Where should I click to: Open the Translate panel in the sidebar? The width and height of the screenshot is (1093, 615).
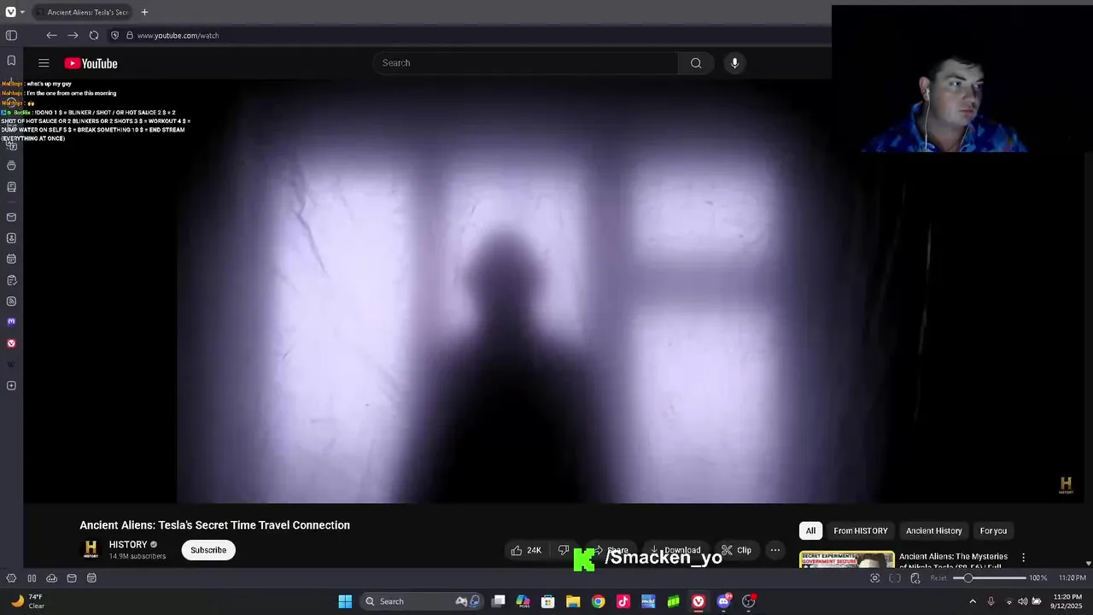coord(11,145)
